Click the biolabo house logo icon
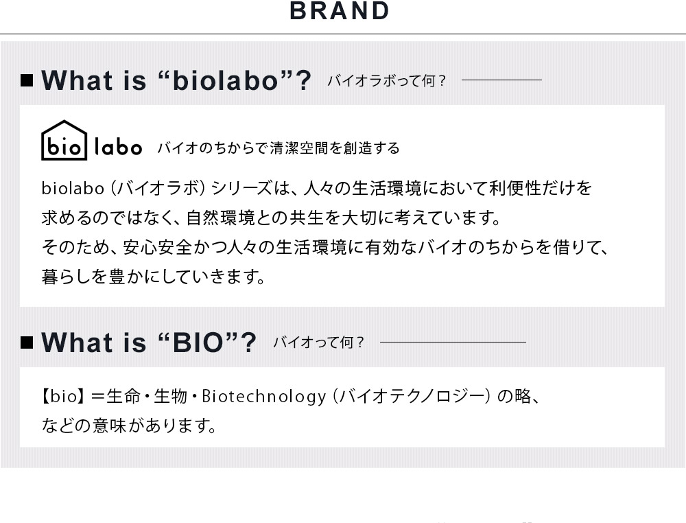686x523 pixels. point(64,140)
